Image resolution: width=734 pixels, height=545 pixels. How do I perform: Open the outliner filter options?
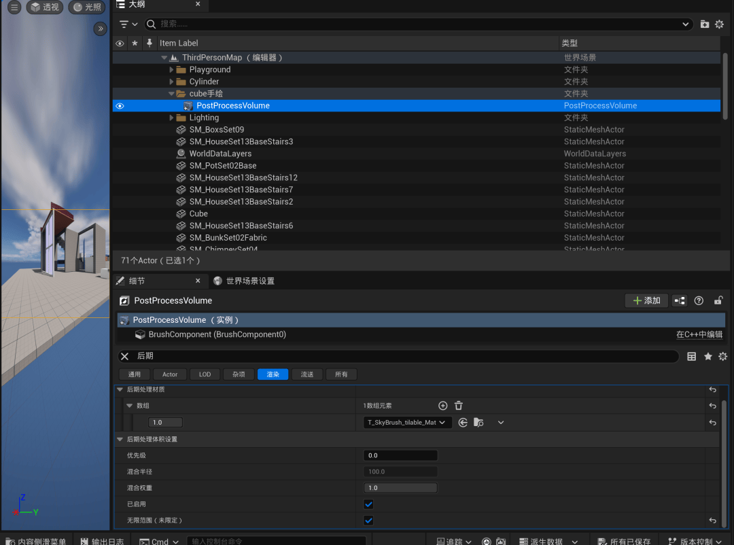(x=128, y=24)
